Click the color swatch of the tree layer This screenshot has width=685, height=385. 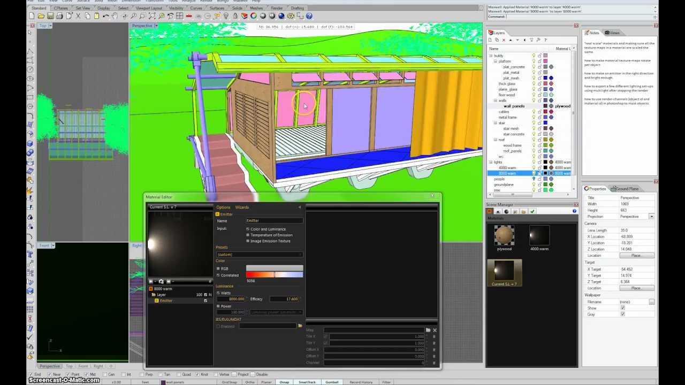[545, 190]
